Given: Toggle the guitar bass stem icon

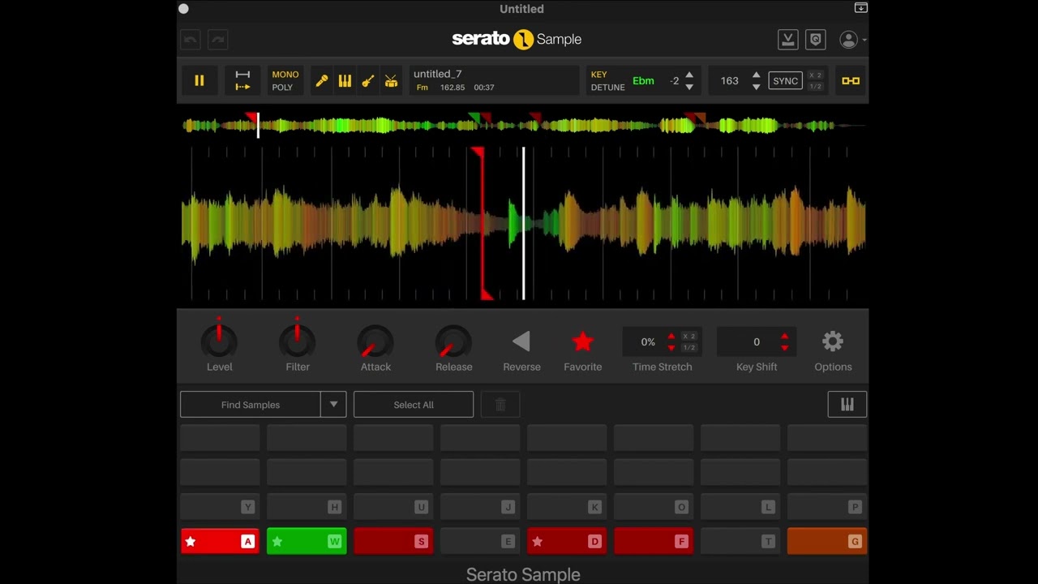Looking at the screenshot, I should (368, 80).
